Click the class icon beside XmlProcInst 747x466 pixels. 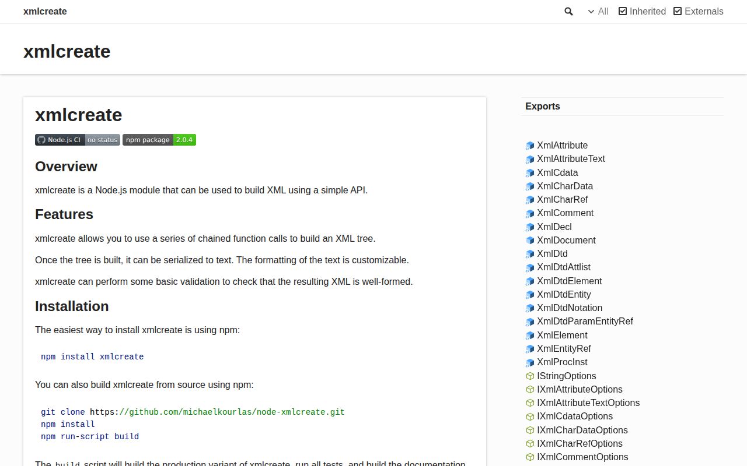click(530, 362)
